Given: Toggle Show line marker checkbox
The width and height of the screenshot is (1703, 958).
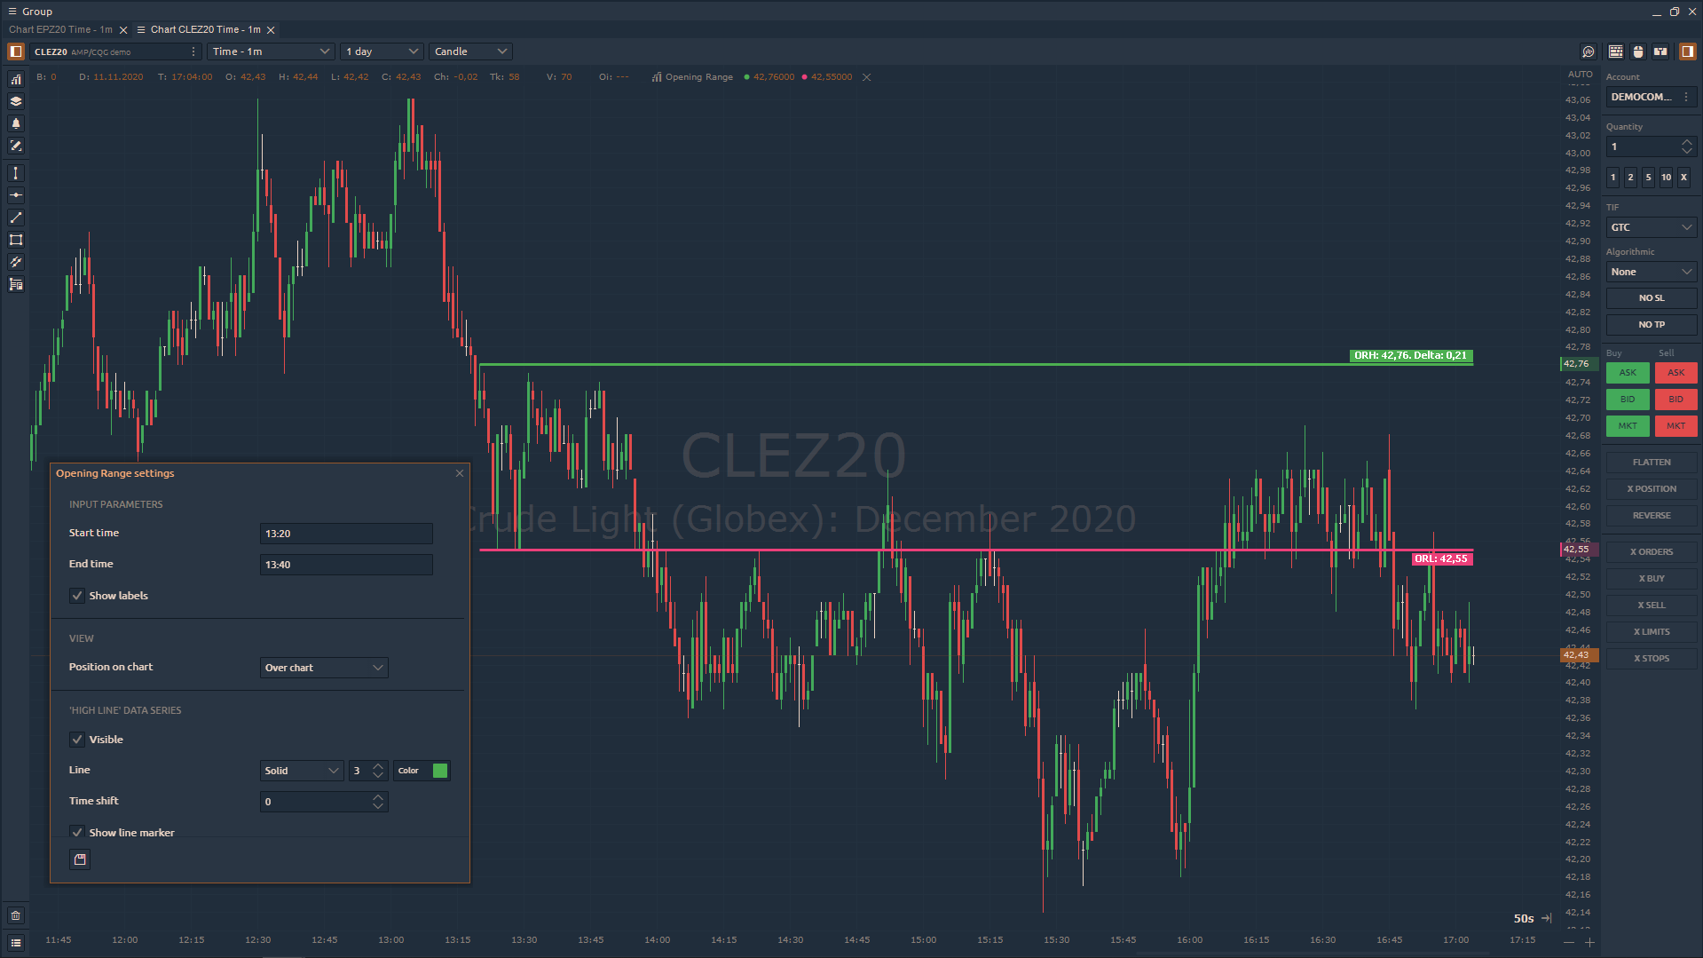Looking at the screenshot, I should tap(77, 833).
